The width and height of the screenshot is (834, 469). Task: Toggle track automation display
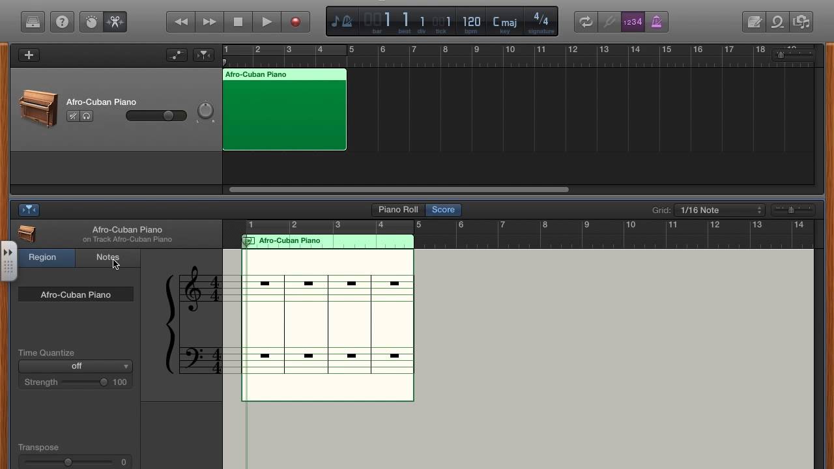coord(176,55)
